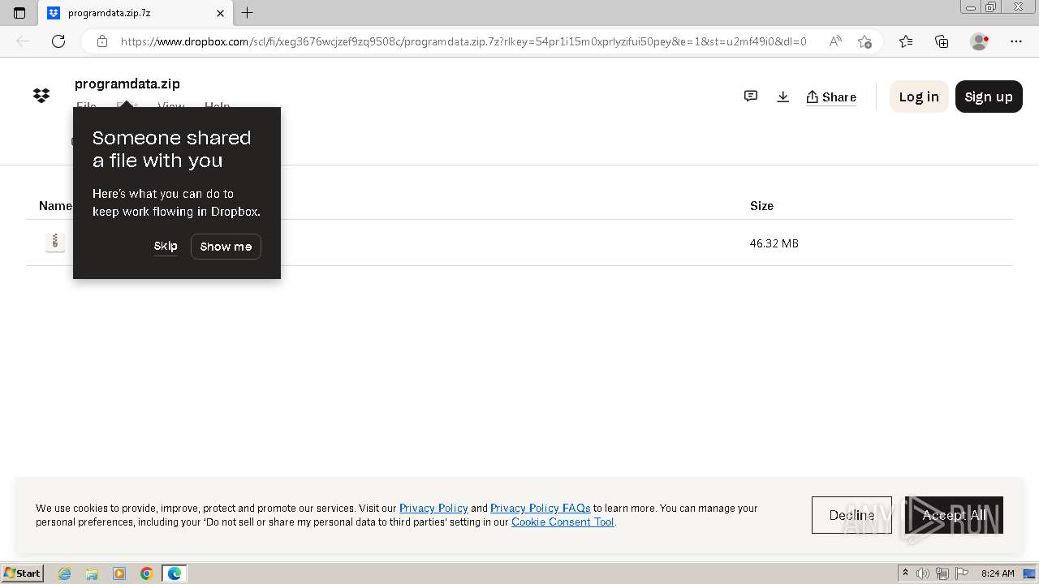This screenshot has width=1039, height=584.
Task: Open Windows Media Player from taskbar
Action: click(119, 573)
